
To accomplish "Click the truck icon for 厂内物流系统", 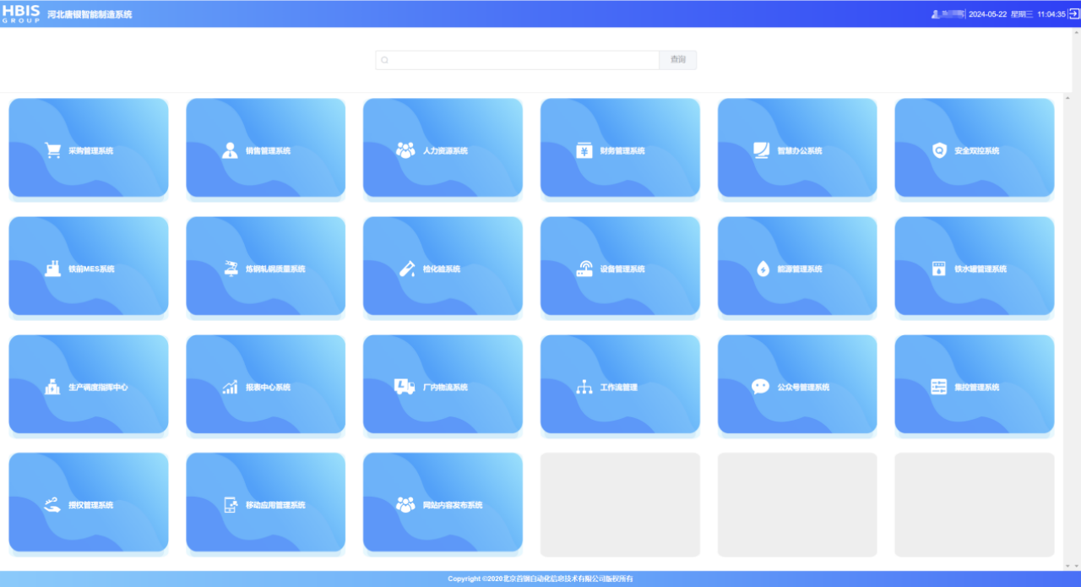I will pyautogui.click(x=405, y=387).
